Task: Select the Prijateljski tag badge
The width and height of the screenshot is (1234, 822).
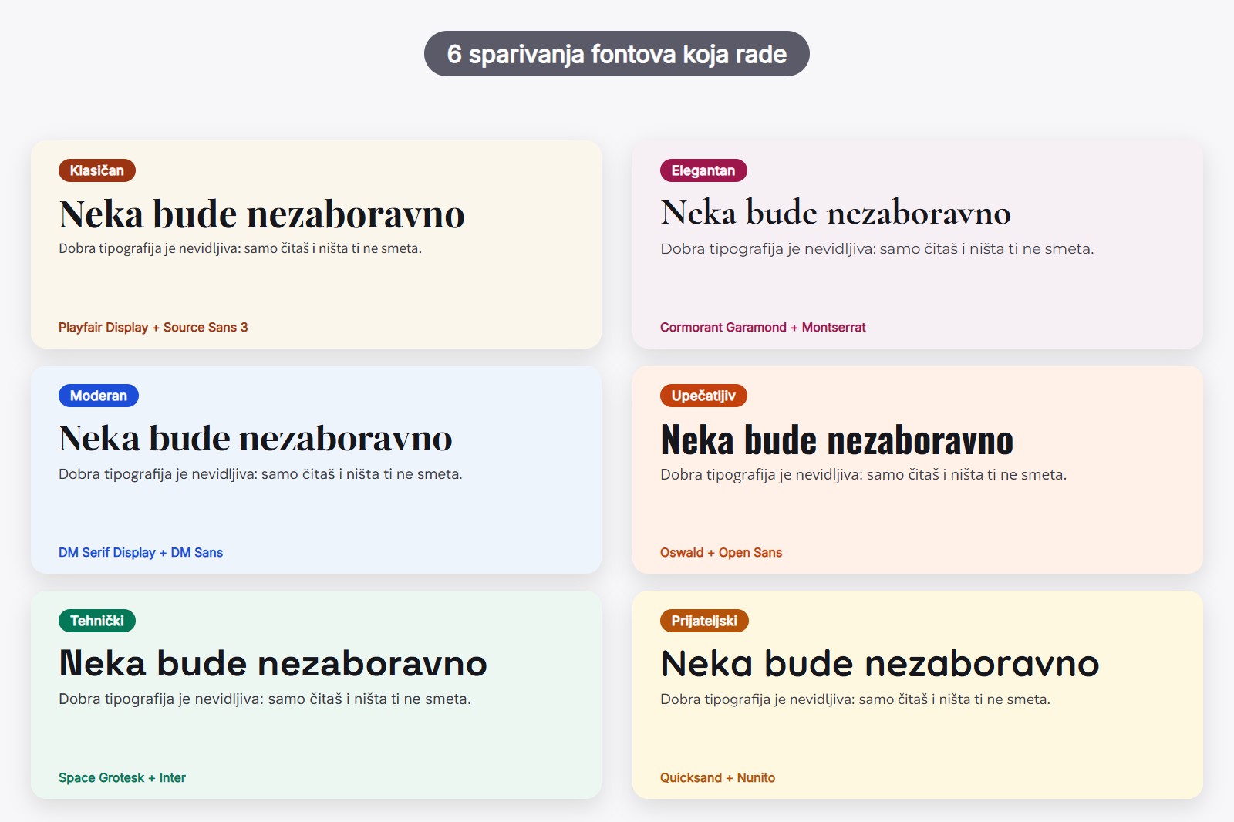Action: 704,621
